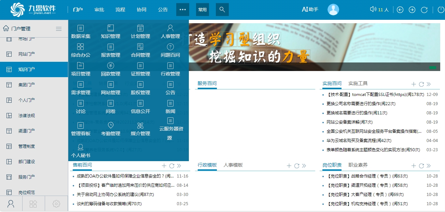Screen dimensions: 445x212
Task: Select the 回款管理 yen icon
Action: [111, 66]
